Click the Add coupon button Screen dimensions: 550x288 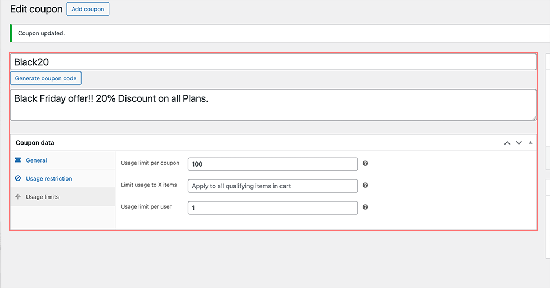click(x=88, y=9)
